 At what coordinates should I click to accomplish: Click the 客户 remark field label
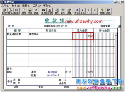pos(16,83)
